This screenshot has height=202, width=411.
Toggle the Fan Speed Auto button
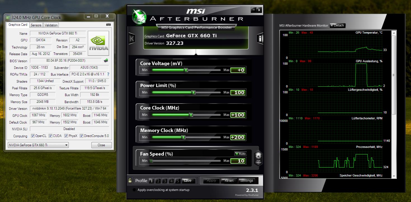(x=240, y=154)
